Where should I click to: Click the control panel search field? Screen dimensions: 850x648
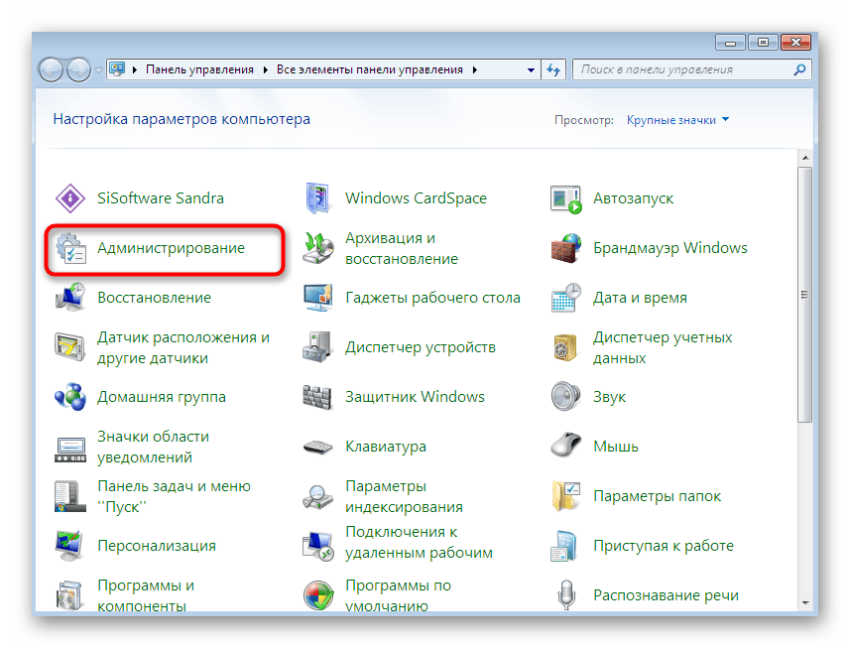point(692,69)
